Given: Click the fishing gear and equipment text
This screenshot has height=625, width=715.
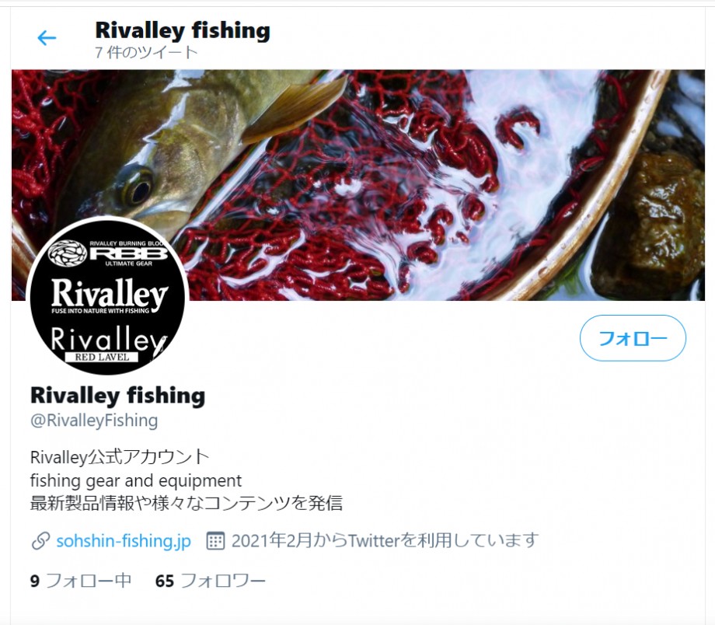Looking at the screenshot, I should coord(136,480).
